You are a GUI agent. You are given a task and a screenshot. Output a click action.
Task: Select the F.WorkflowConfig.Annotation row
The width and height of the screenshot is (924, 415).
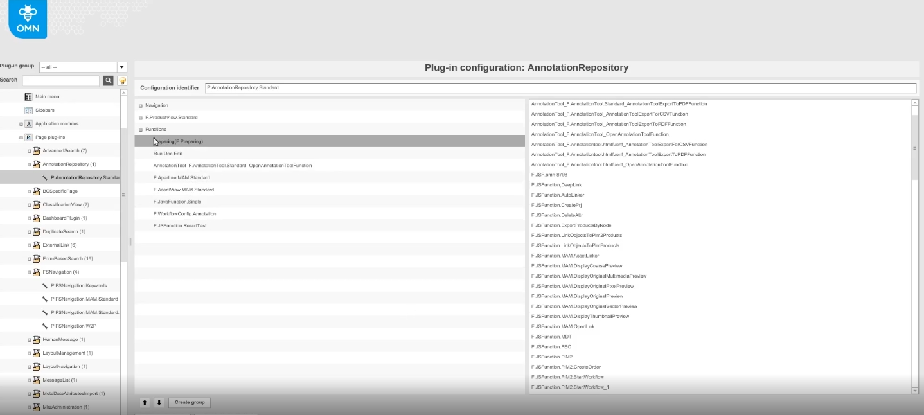[x=330, y=213]
